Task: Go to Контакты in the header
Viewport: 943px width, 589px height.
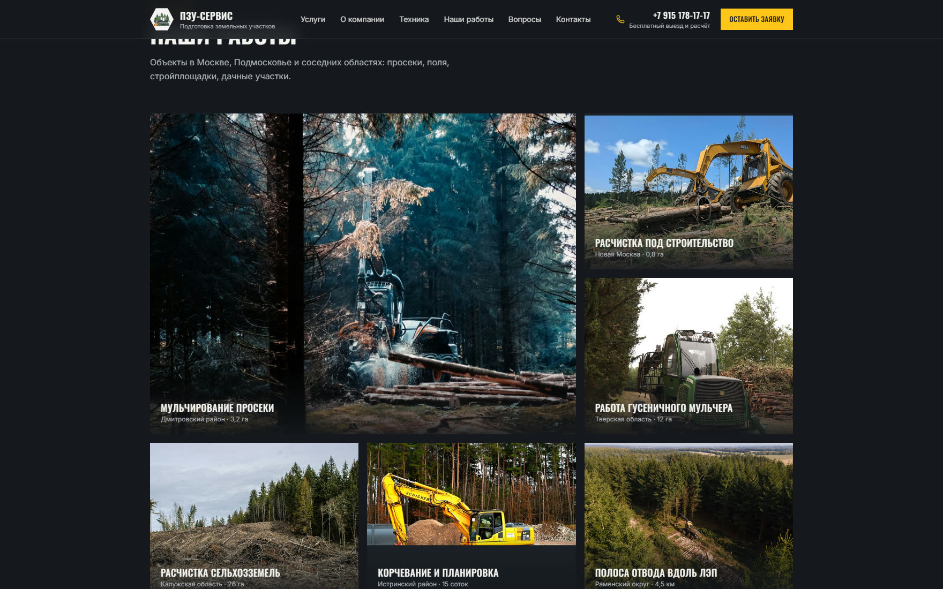Action: pyautogui.click(x=573, y=19)
